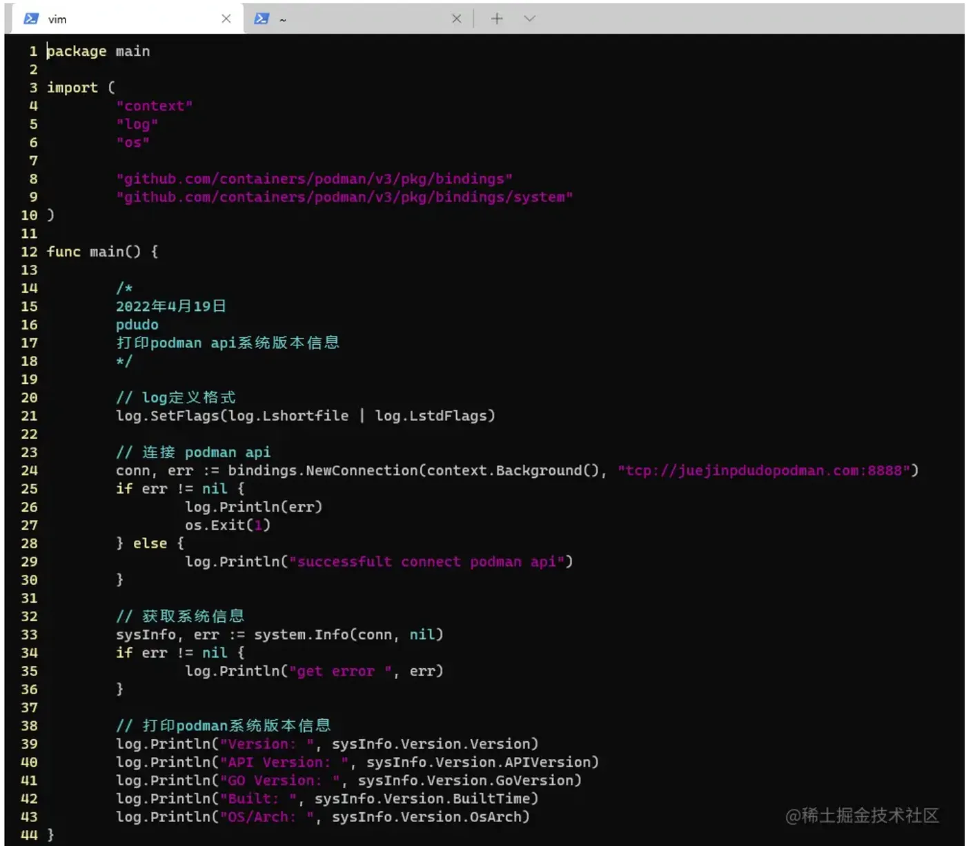This screenshot has width=966, height=846.
Task: Click the "log" import string
Action: click(137, 124)
